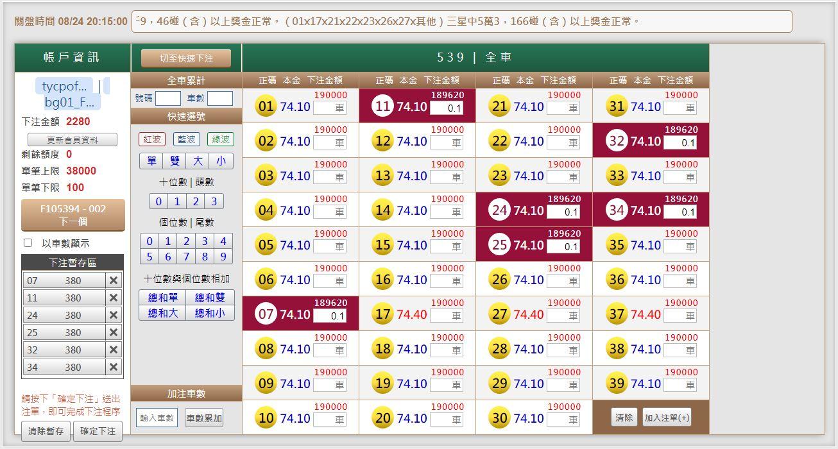
Task: Select tens digit 0 under 十位數
Action: click(159, 201)
